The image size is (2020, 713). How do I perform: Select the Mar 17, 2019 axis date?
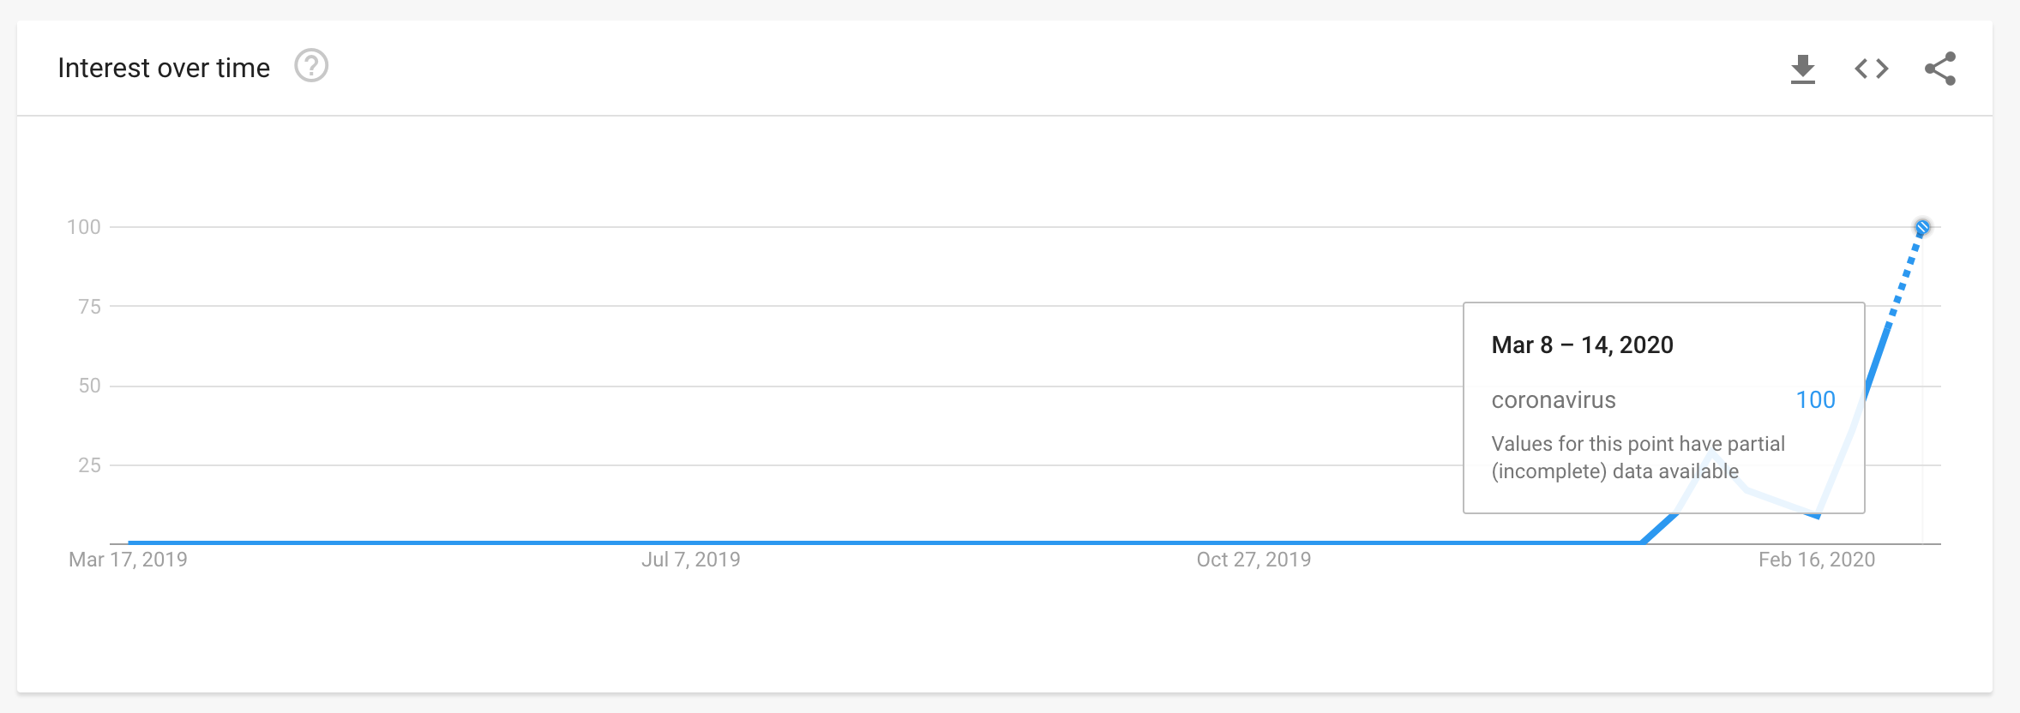(128, 560)
